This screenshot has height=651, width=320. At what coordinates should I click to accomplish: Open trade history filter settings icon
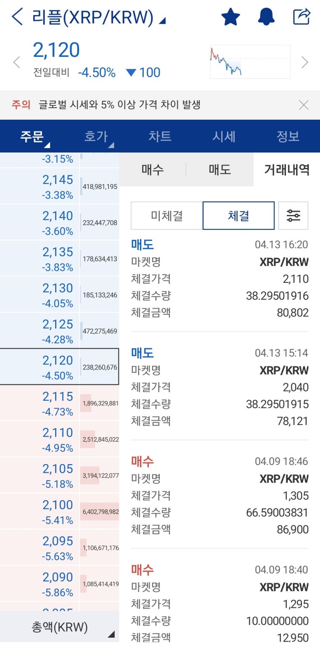[293, 215]
